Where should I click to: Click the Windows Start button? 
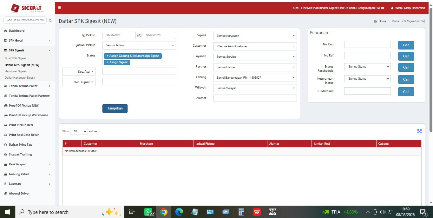[x=8, y=212]
